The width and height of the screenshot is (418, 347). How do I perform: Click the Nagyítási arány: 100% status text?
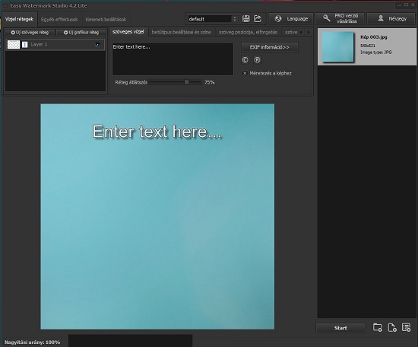[x=32, y=342]
